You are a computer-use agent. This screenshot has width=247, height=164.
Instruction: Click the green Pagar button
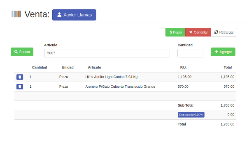click(x=175, y=32)
